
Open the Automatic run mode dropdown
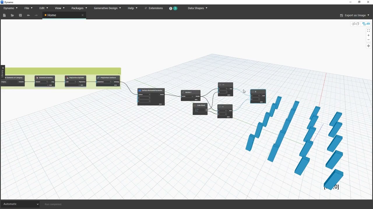(x=20, y=204)
